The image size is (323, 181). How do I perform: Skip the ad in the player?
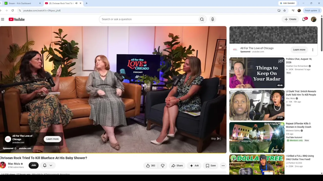click(x=216, y=139)
